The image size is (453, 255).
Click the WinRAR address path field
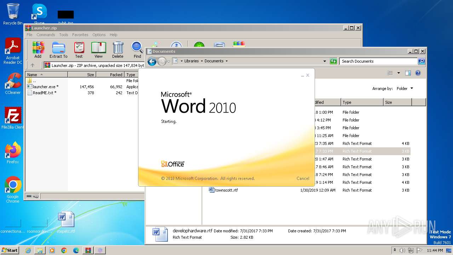coord(94,65)
